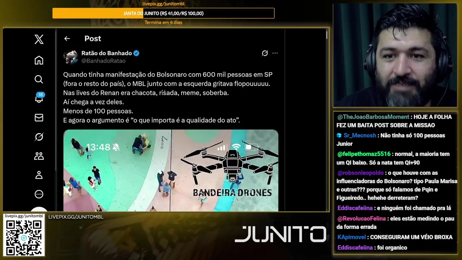The height and width of the screenshot is (260, 462).
Task: Open Notifications bell with 18 badge
Action: (x=39, y=98)
